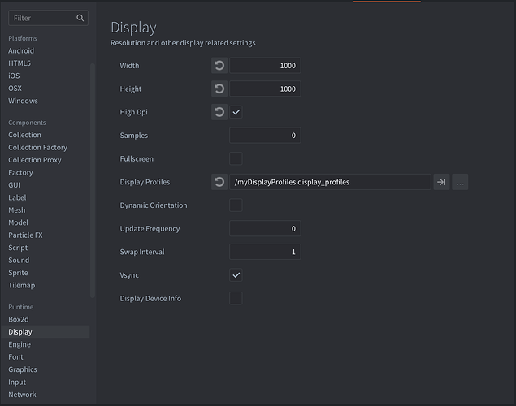Reset the Width value to default
The image size is (516, 406).
point(219,66)
